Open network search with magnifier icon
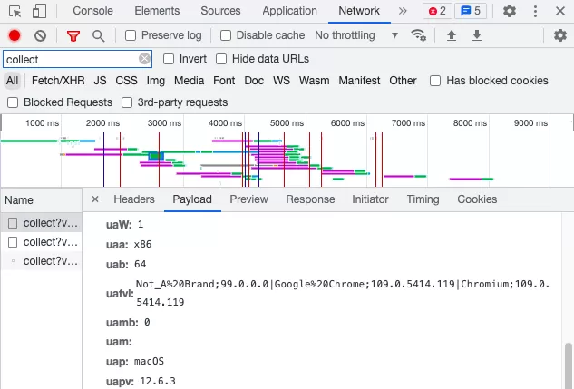 tap(99, 35)
